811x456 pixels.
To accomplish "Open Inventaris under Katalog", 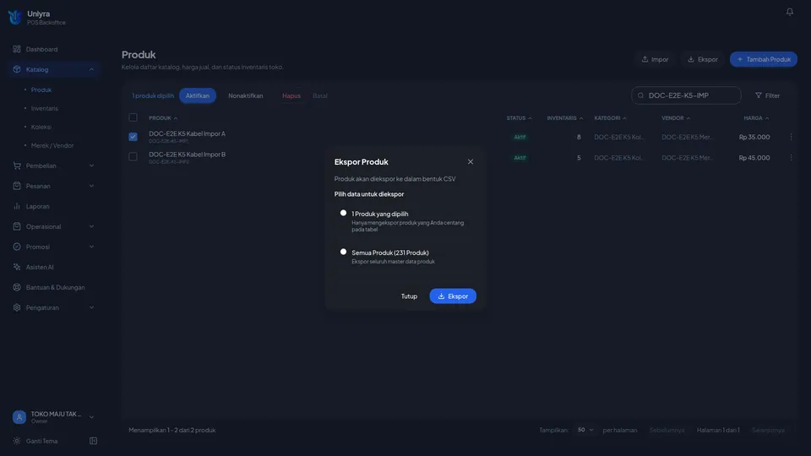I will tap(45, 108).
